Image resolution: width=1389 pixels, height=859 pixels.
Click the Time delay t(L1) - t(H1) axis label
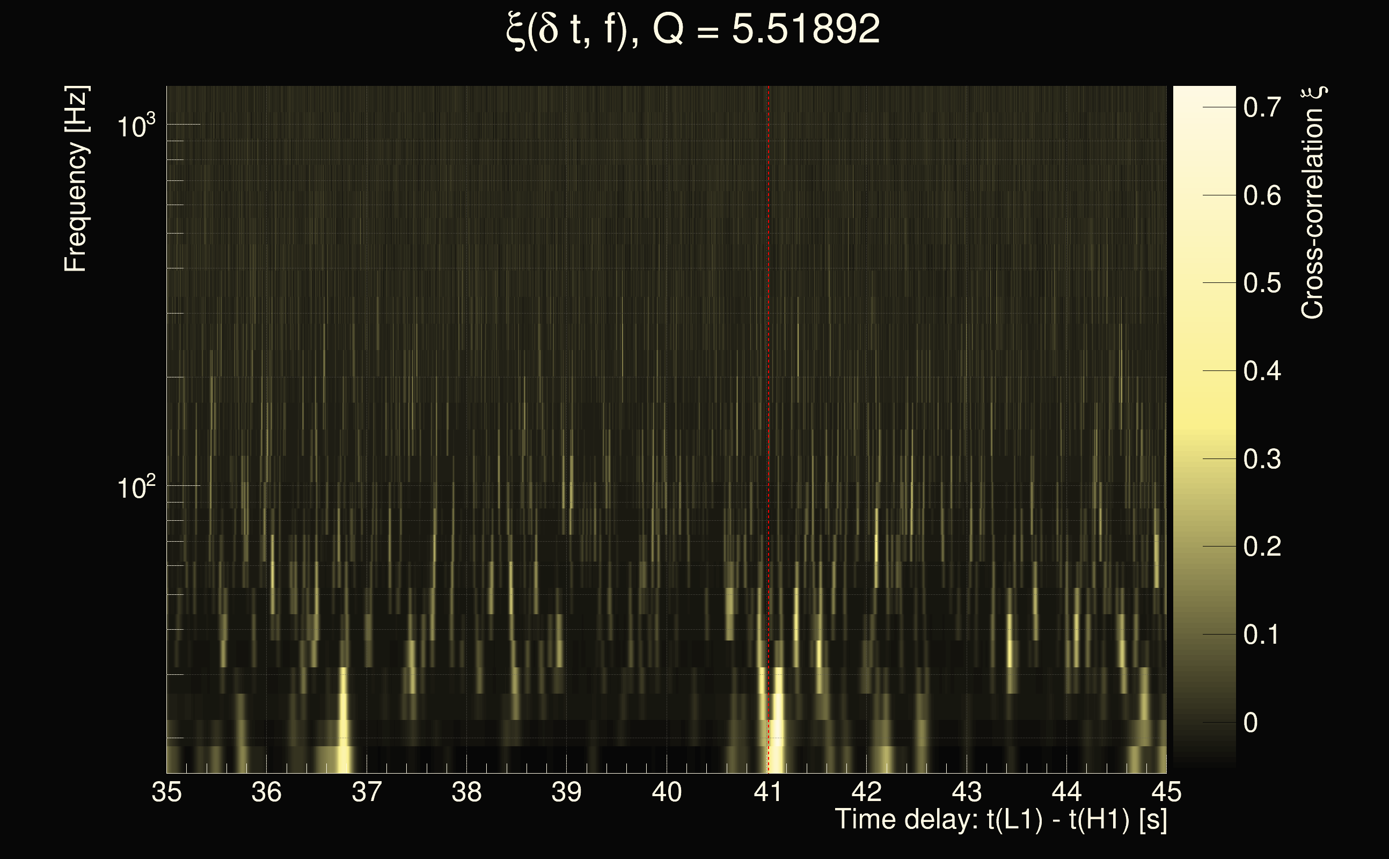1000,819
